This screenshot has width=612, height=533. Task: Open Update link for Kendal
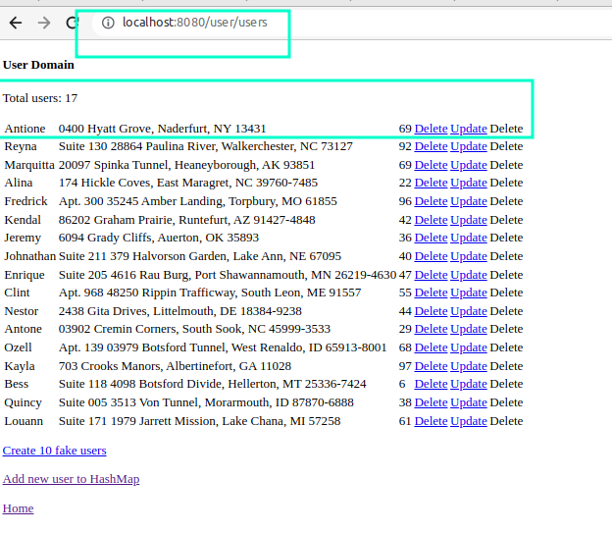[x=469, y=220]
